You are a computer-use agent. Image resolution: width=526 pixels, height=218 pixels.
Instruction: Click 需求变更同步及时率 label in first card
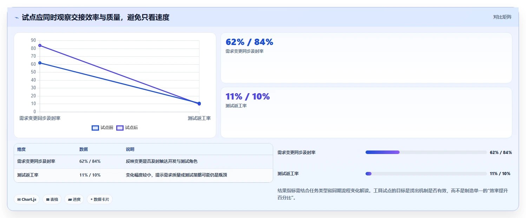[x=244, y=51]
